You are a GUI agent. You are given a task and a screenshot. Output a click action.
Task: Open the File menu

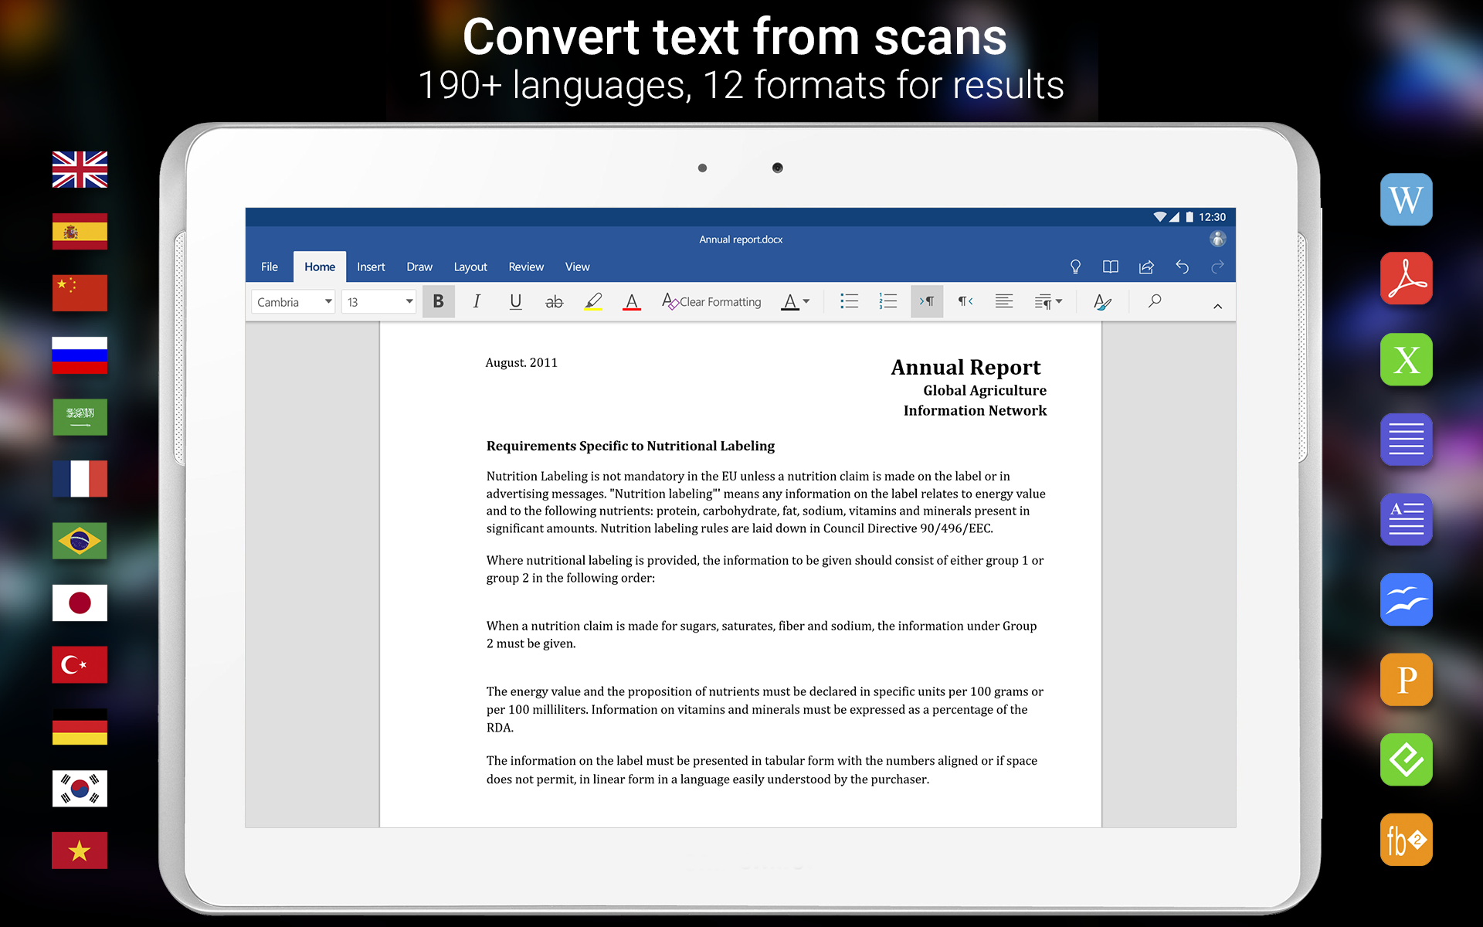click(269, 267)
